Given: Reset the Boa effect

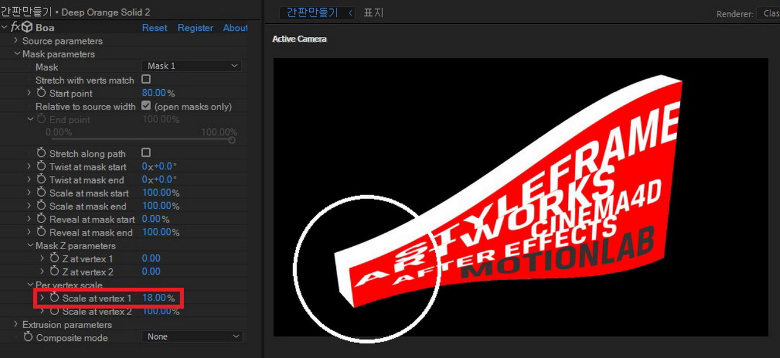Looking at the screenshot, I should (x=155, y=27).
